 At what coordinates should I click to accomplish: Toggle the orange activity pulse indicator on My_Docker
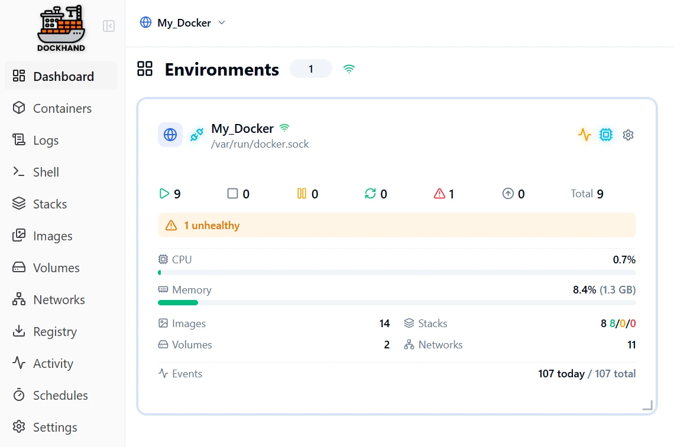[x=584, y=135]
